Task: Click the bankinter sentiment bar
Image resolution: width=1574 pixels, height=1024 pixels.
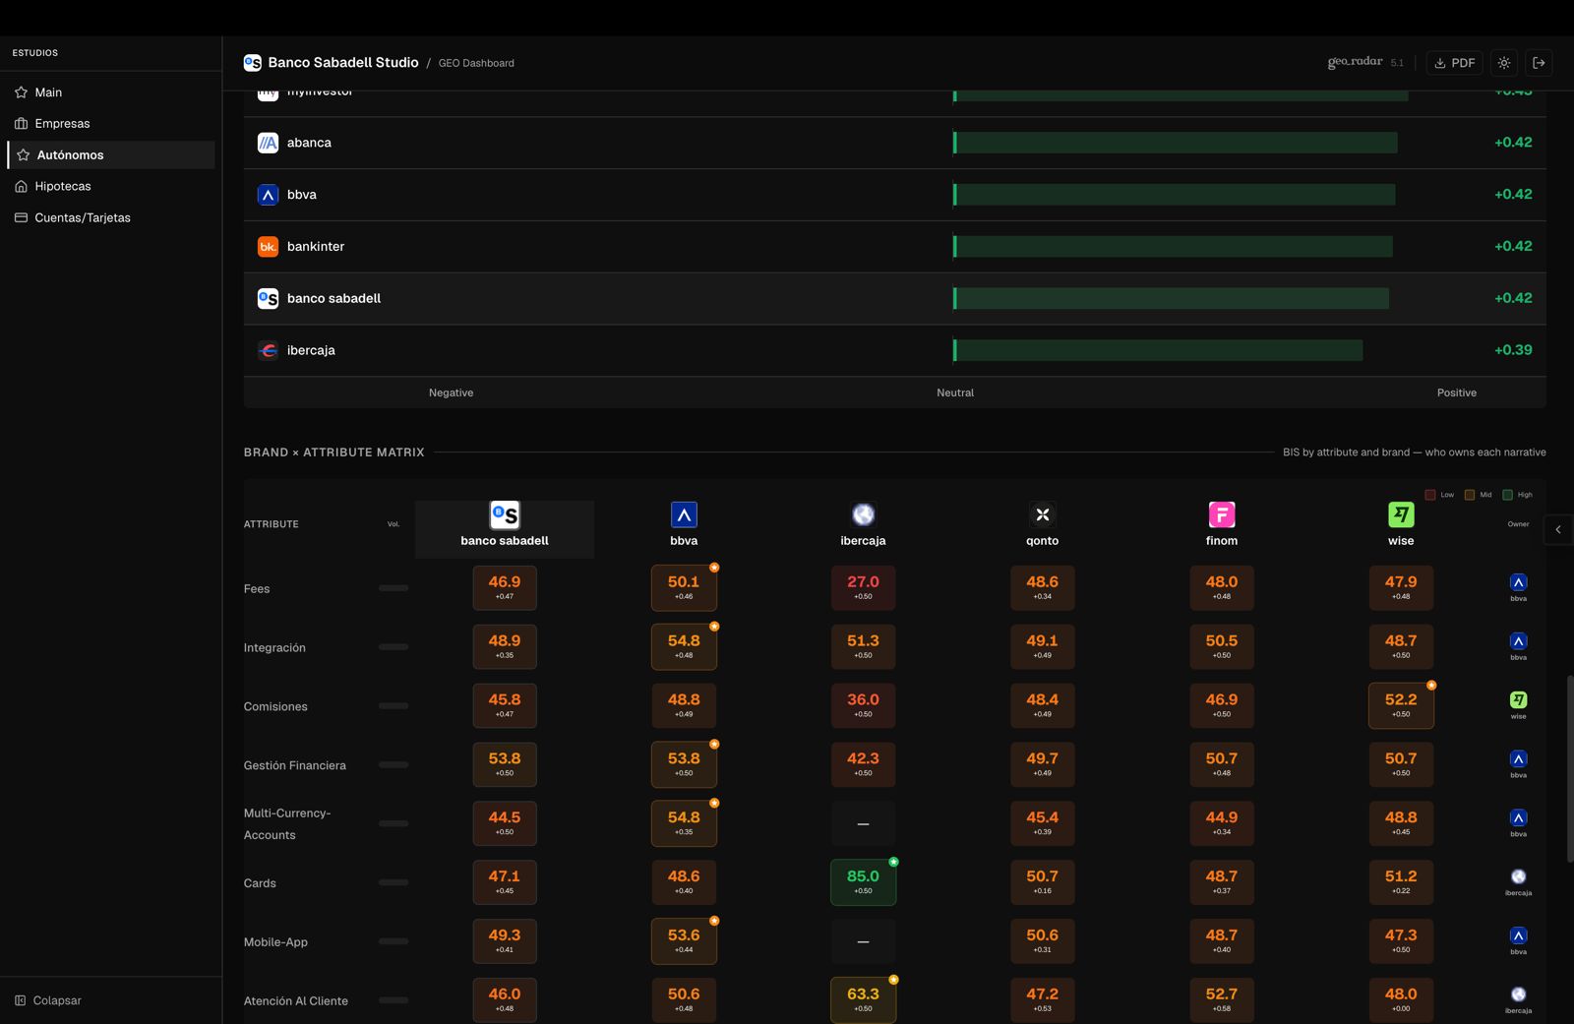Action: coord(1173,247)
